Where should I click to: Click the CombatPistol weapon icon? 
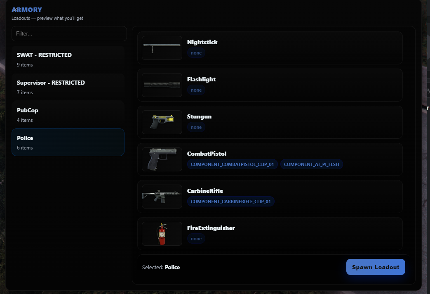[162, 159]
